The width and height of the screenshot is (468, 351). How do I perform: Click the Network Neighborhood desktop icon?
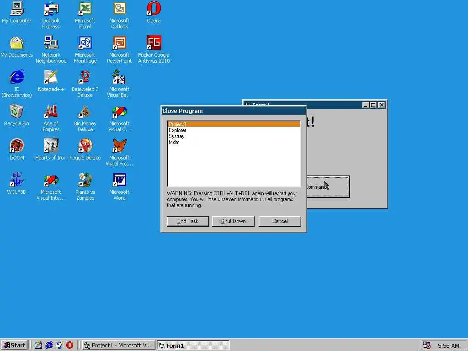51,49
